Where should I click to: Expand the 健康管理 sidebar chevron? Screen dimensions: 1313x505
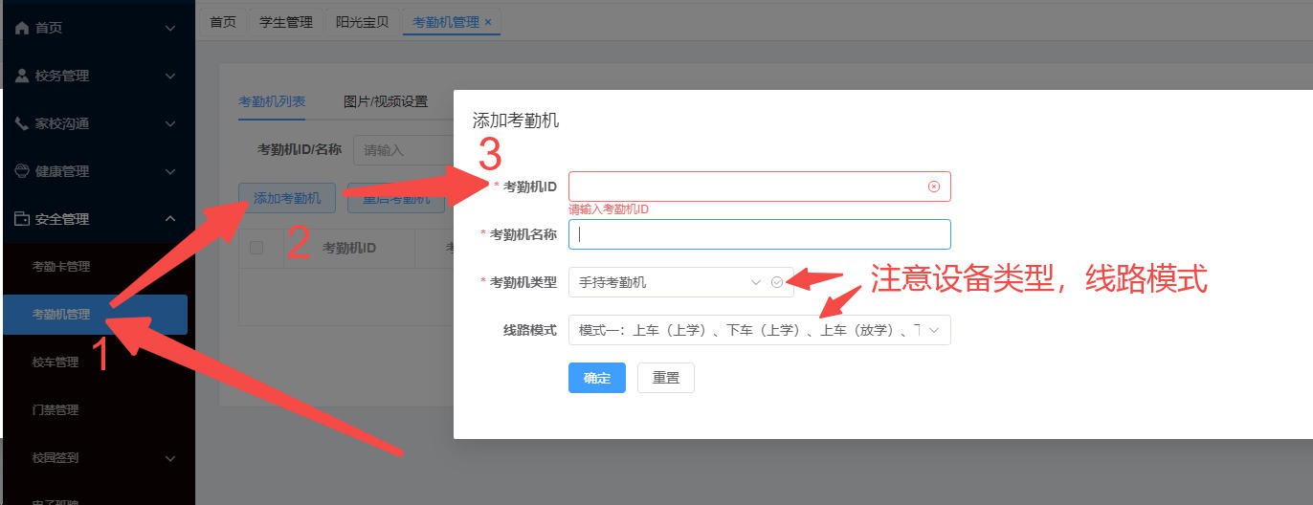(170, 171)
